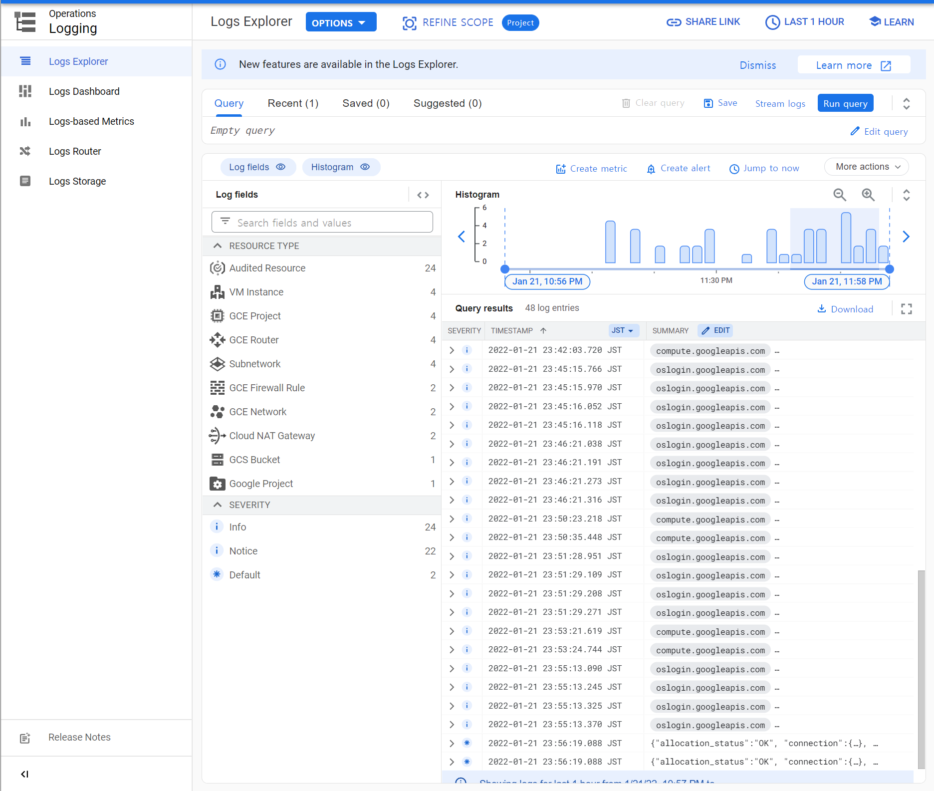934x791 pixels.
Task: Click the Logs Dashboard sidebar icon
Action: (25, 91)
